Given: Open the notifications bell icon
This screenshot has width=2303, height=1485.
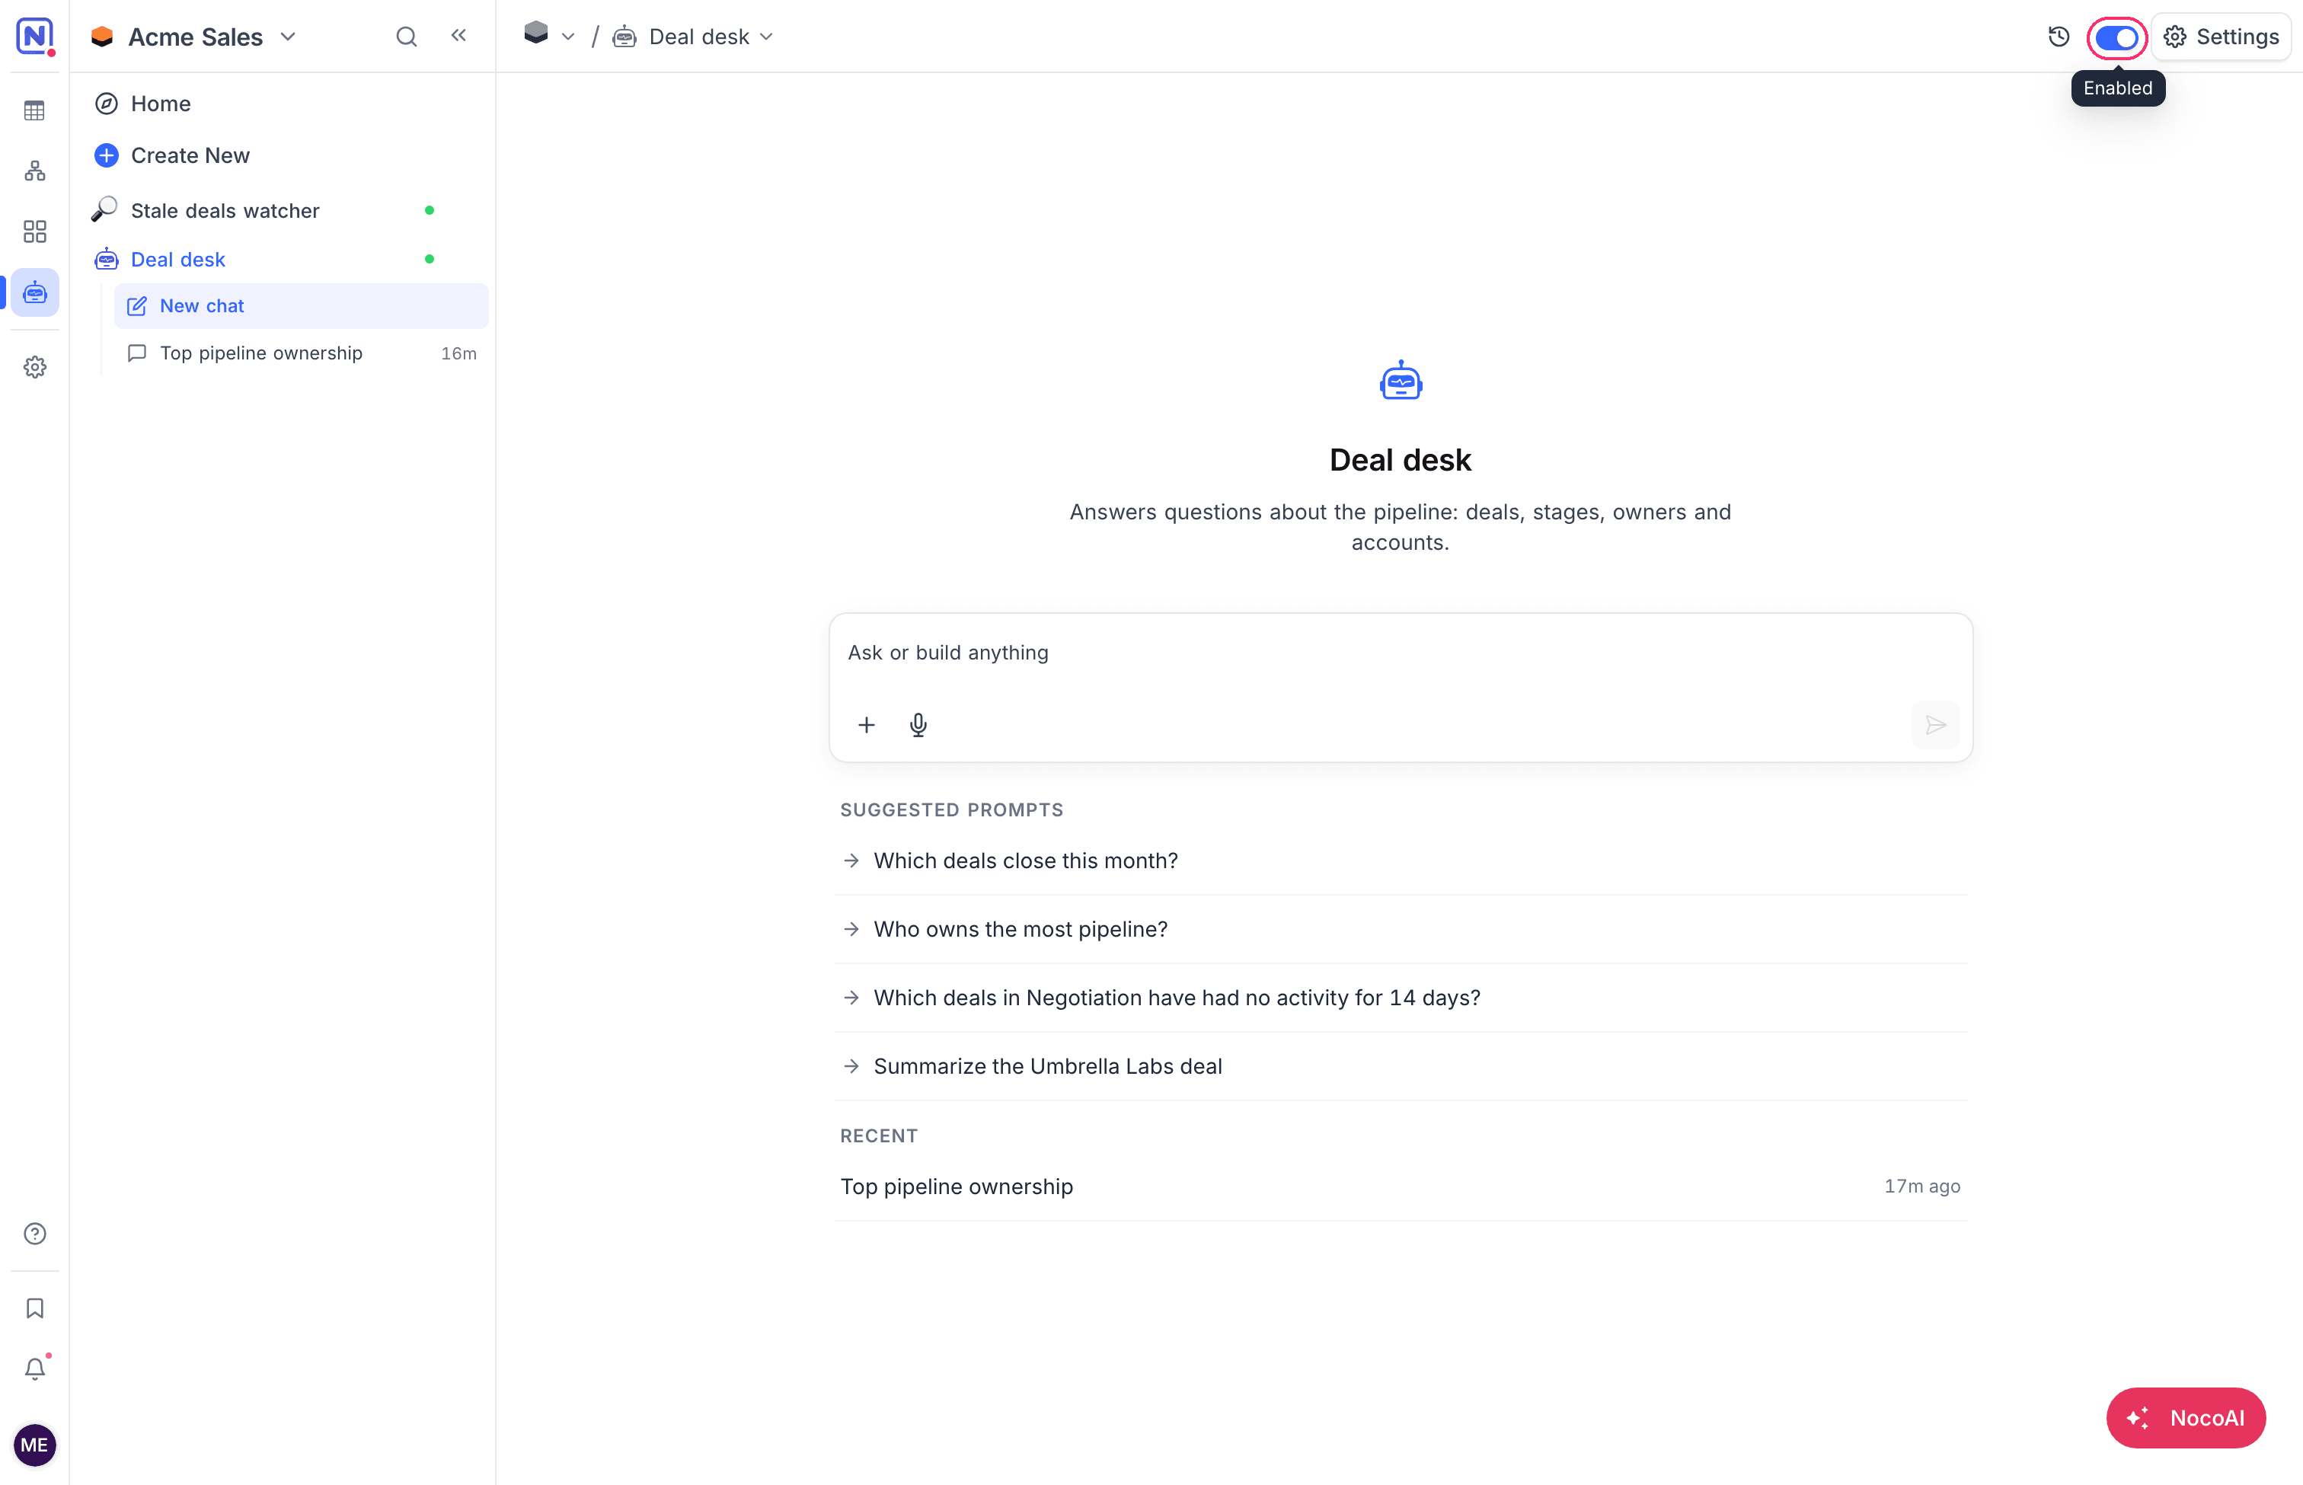Looking at the screenshot, I should [35, 1368].
